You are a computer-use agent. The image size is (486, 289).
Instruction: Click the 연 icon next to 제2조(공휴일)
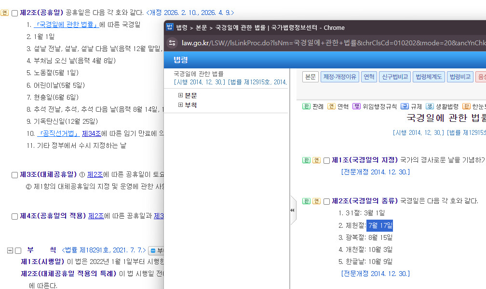click(5, 13)
